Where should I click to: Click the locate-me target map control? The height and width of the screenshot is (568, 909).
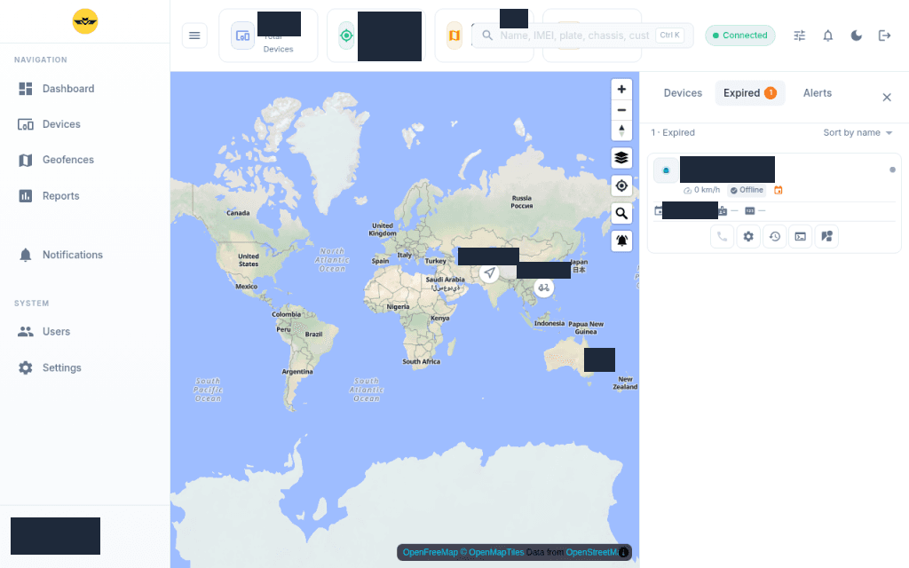(621, 185)
